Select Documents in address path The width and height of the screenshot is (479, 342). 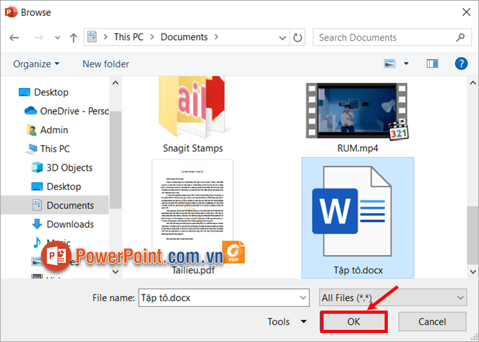pyautogui.click(x=184, y=37)
